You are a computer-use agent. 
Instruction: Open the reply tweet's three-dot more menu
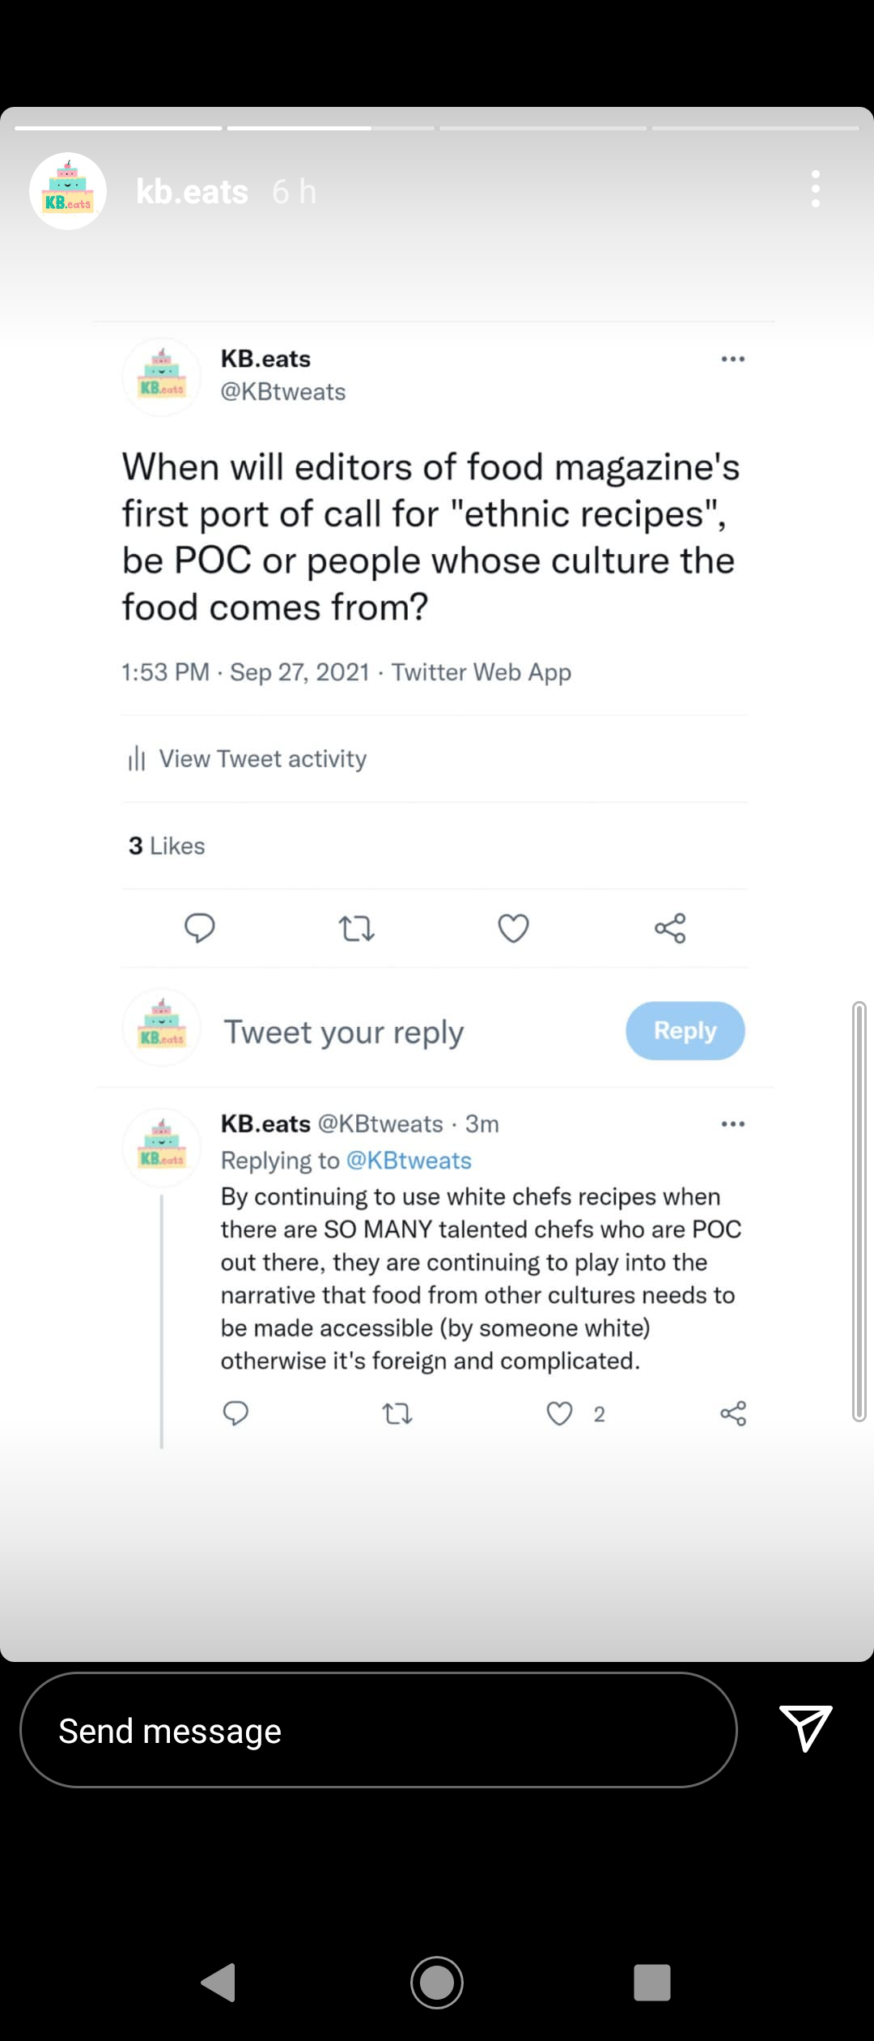[733, 1124]
